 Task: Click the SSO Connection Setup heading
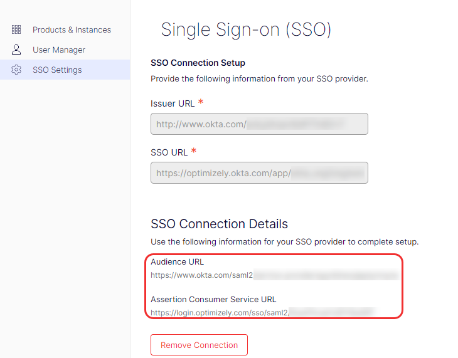pyautogui.click(x=198, y=63)
